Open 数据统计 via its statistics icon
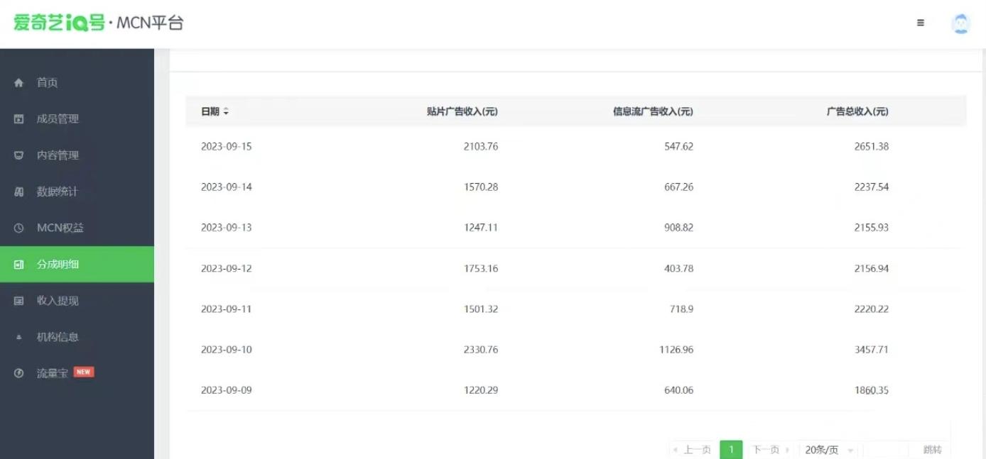Viewport: 986px width, 459px height. [18, 192]
